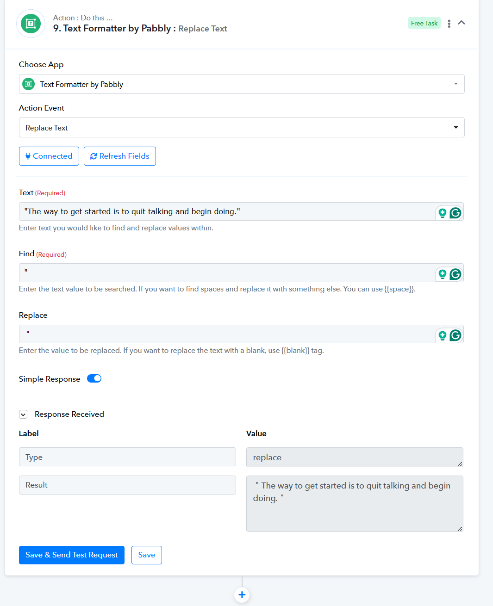Collapse the Response Received checkbox section
The image size is (493, 606).
click(23, 414)
